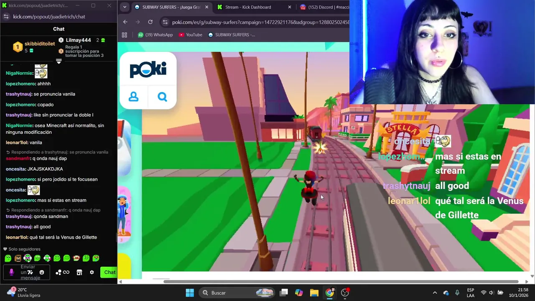Click the Chrome taskbar icon

pyautogui.click(x=330, y=293)
